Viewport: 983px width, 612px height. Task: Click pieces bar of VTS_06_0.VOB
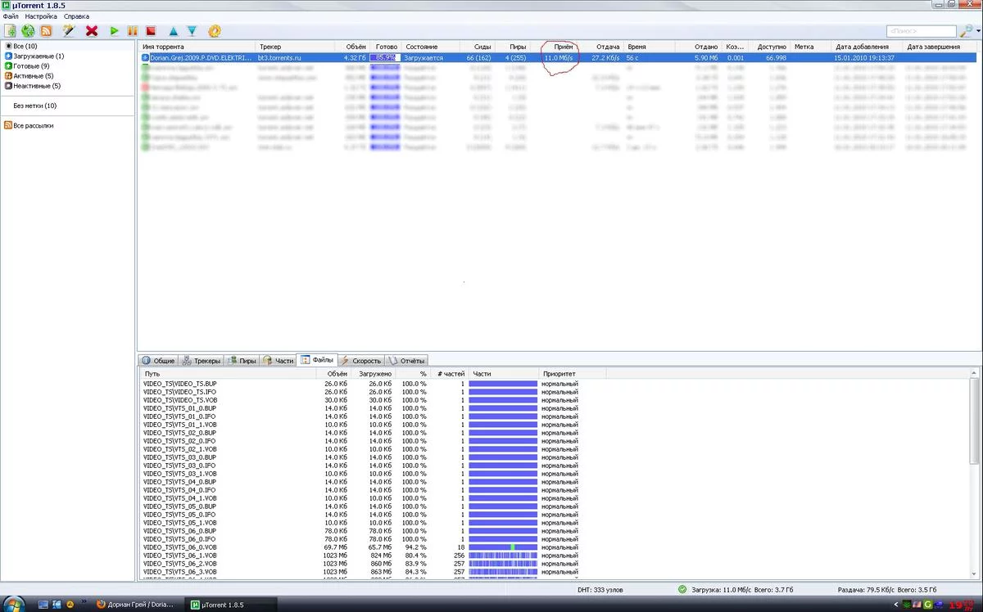point(503,547)
